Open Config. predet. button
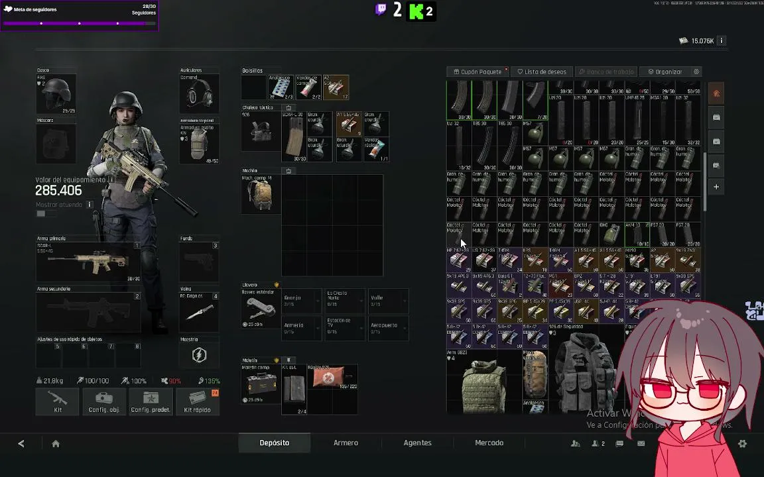This screenshot has width=764, height=477. coord(151,401)
